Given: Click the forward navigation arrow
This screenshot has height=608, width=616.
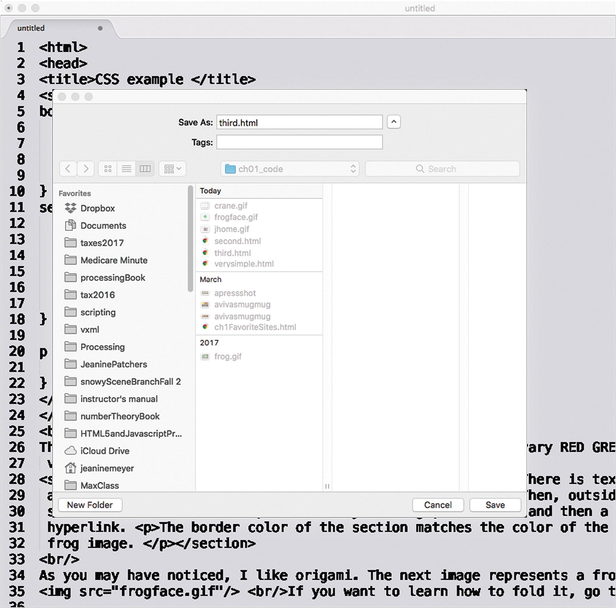Looking at the screenshot, I should 86,169.
